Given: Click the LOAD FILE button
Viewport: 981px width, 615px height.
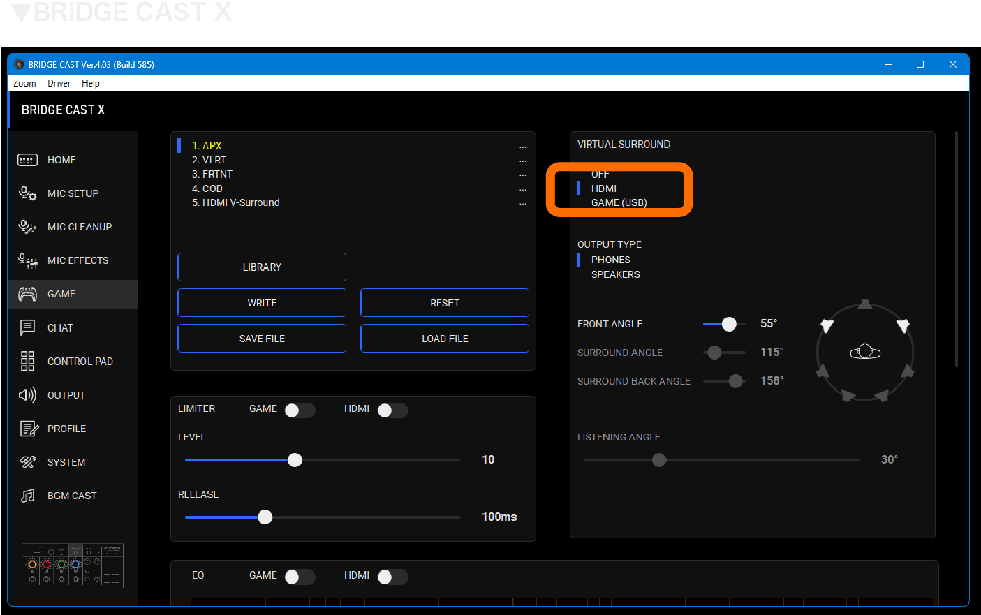Looking at the screenshot, I should (x=445, y=339).
